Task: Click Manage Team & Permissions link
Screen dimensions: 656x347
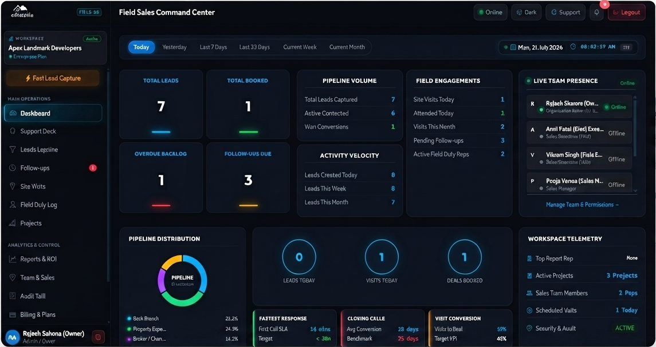Action: point(582,205)
